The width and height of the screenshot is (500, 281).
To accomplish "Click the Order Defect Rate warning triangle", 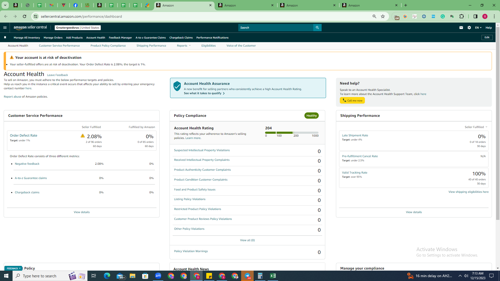I will tap(83, 136).
